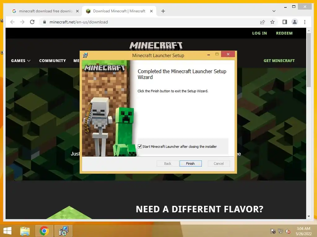
Task: Bookmark this page with star
Action: coord(272,22)
